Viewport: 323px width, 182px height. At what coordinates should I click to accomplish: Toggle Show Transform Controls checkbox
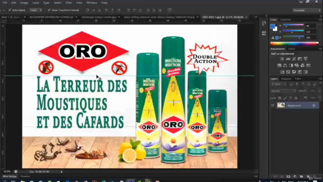point(49,10)
